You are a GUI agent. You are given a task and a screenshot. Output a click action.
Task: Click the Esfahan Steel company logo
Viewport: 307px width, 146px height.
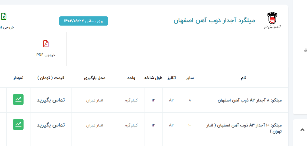click(272, 20)
